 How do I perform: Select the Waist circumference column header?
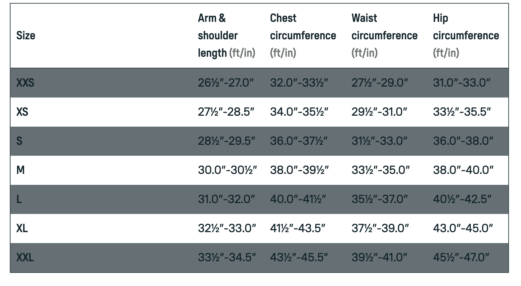click(384, 36)
